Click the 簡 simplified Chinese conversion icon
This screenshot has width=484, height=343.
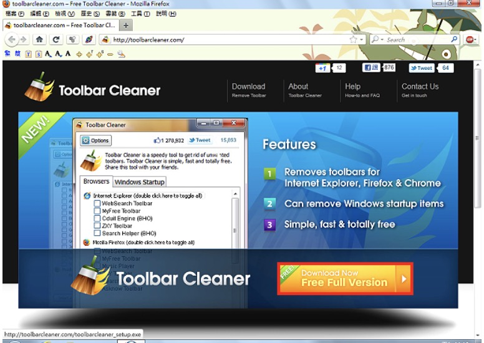pos(17,54)
